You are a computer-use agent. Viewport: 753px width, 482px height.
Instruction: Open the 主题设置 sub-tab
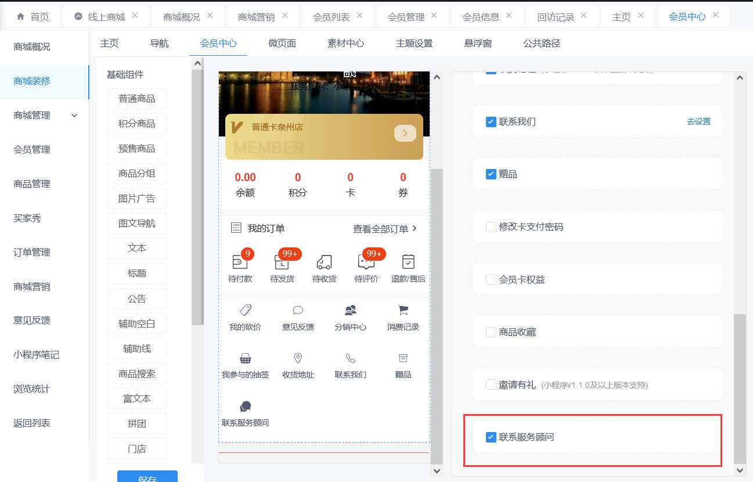[x=414, y=44]
